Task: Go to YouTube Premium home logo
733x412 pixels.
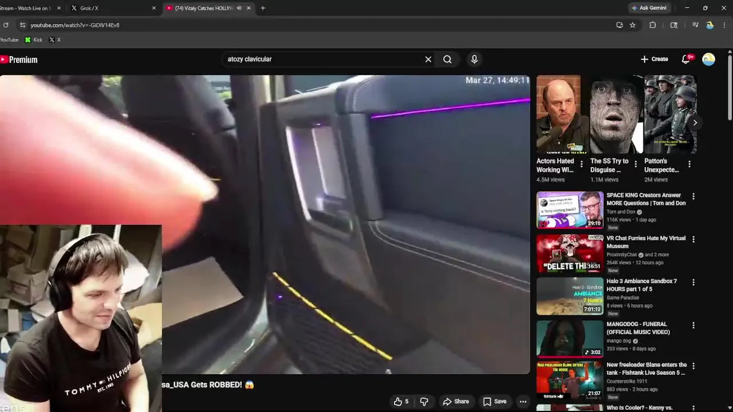Action: point(19,60)
